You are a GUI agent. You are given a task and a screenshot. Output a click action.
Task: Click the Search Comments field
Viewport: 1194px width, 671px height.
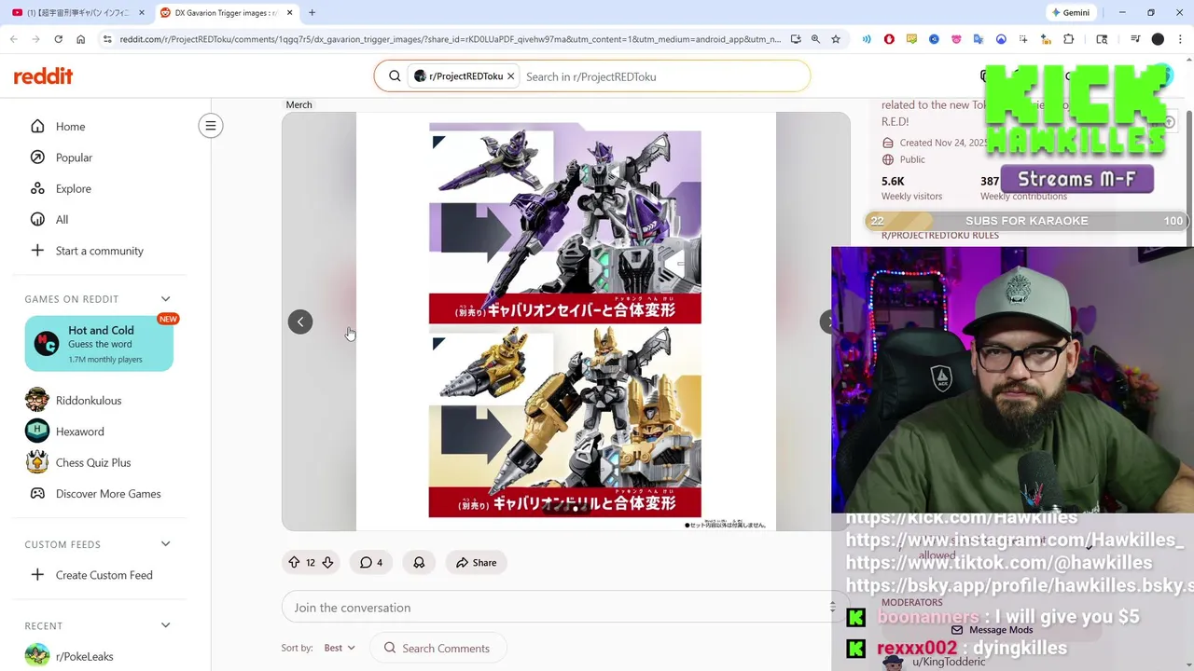(x=438, y=648)
